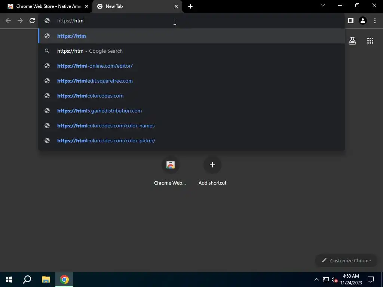Image resolution: width=383 pixels, height=287 pixels.
Task: Open html-online.com/editor/ suggestion
Action: 191,66
